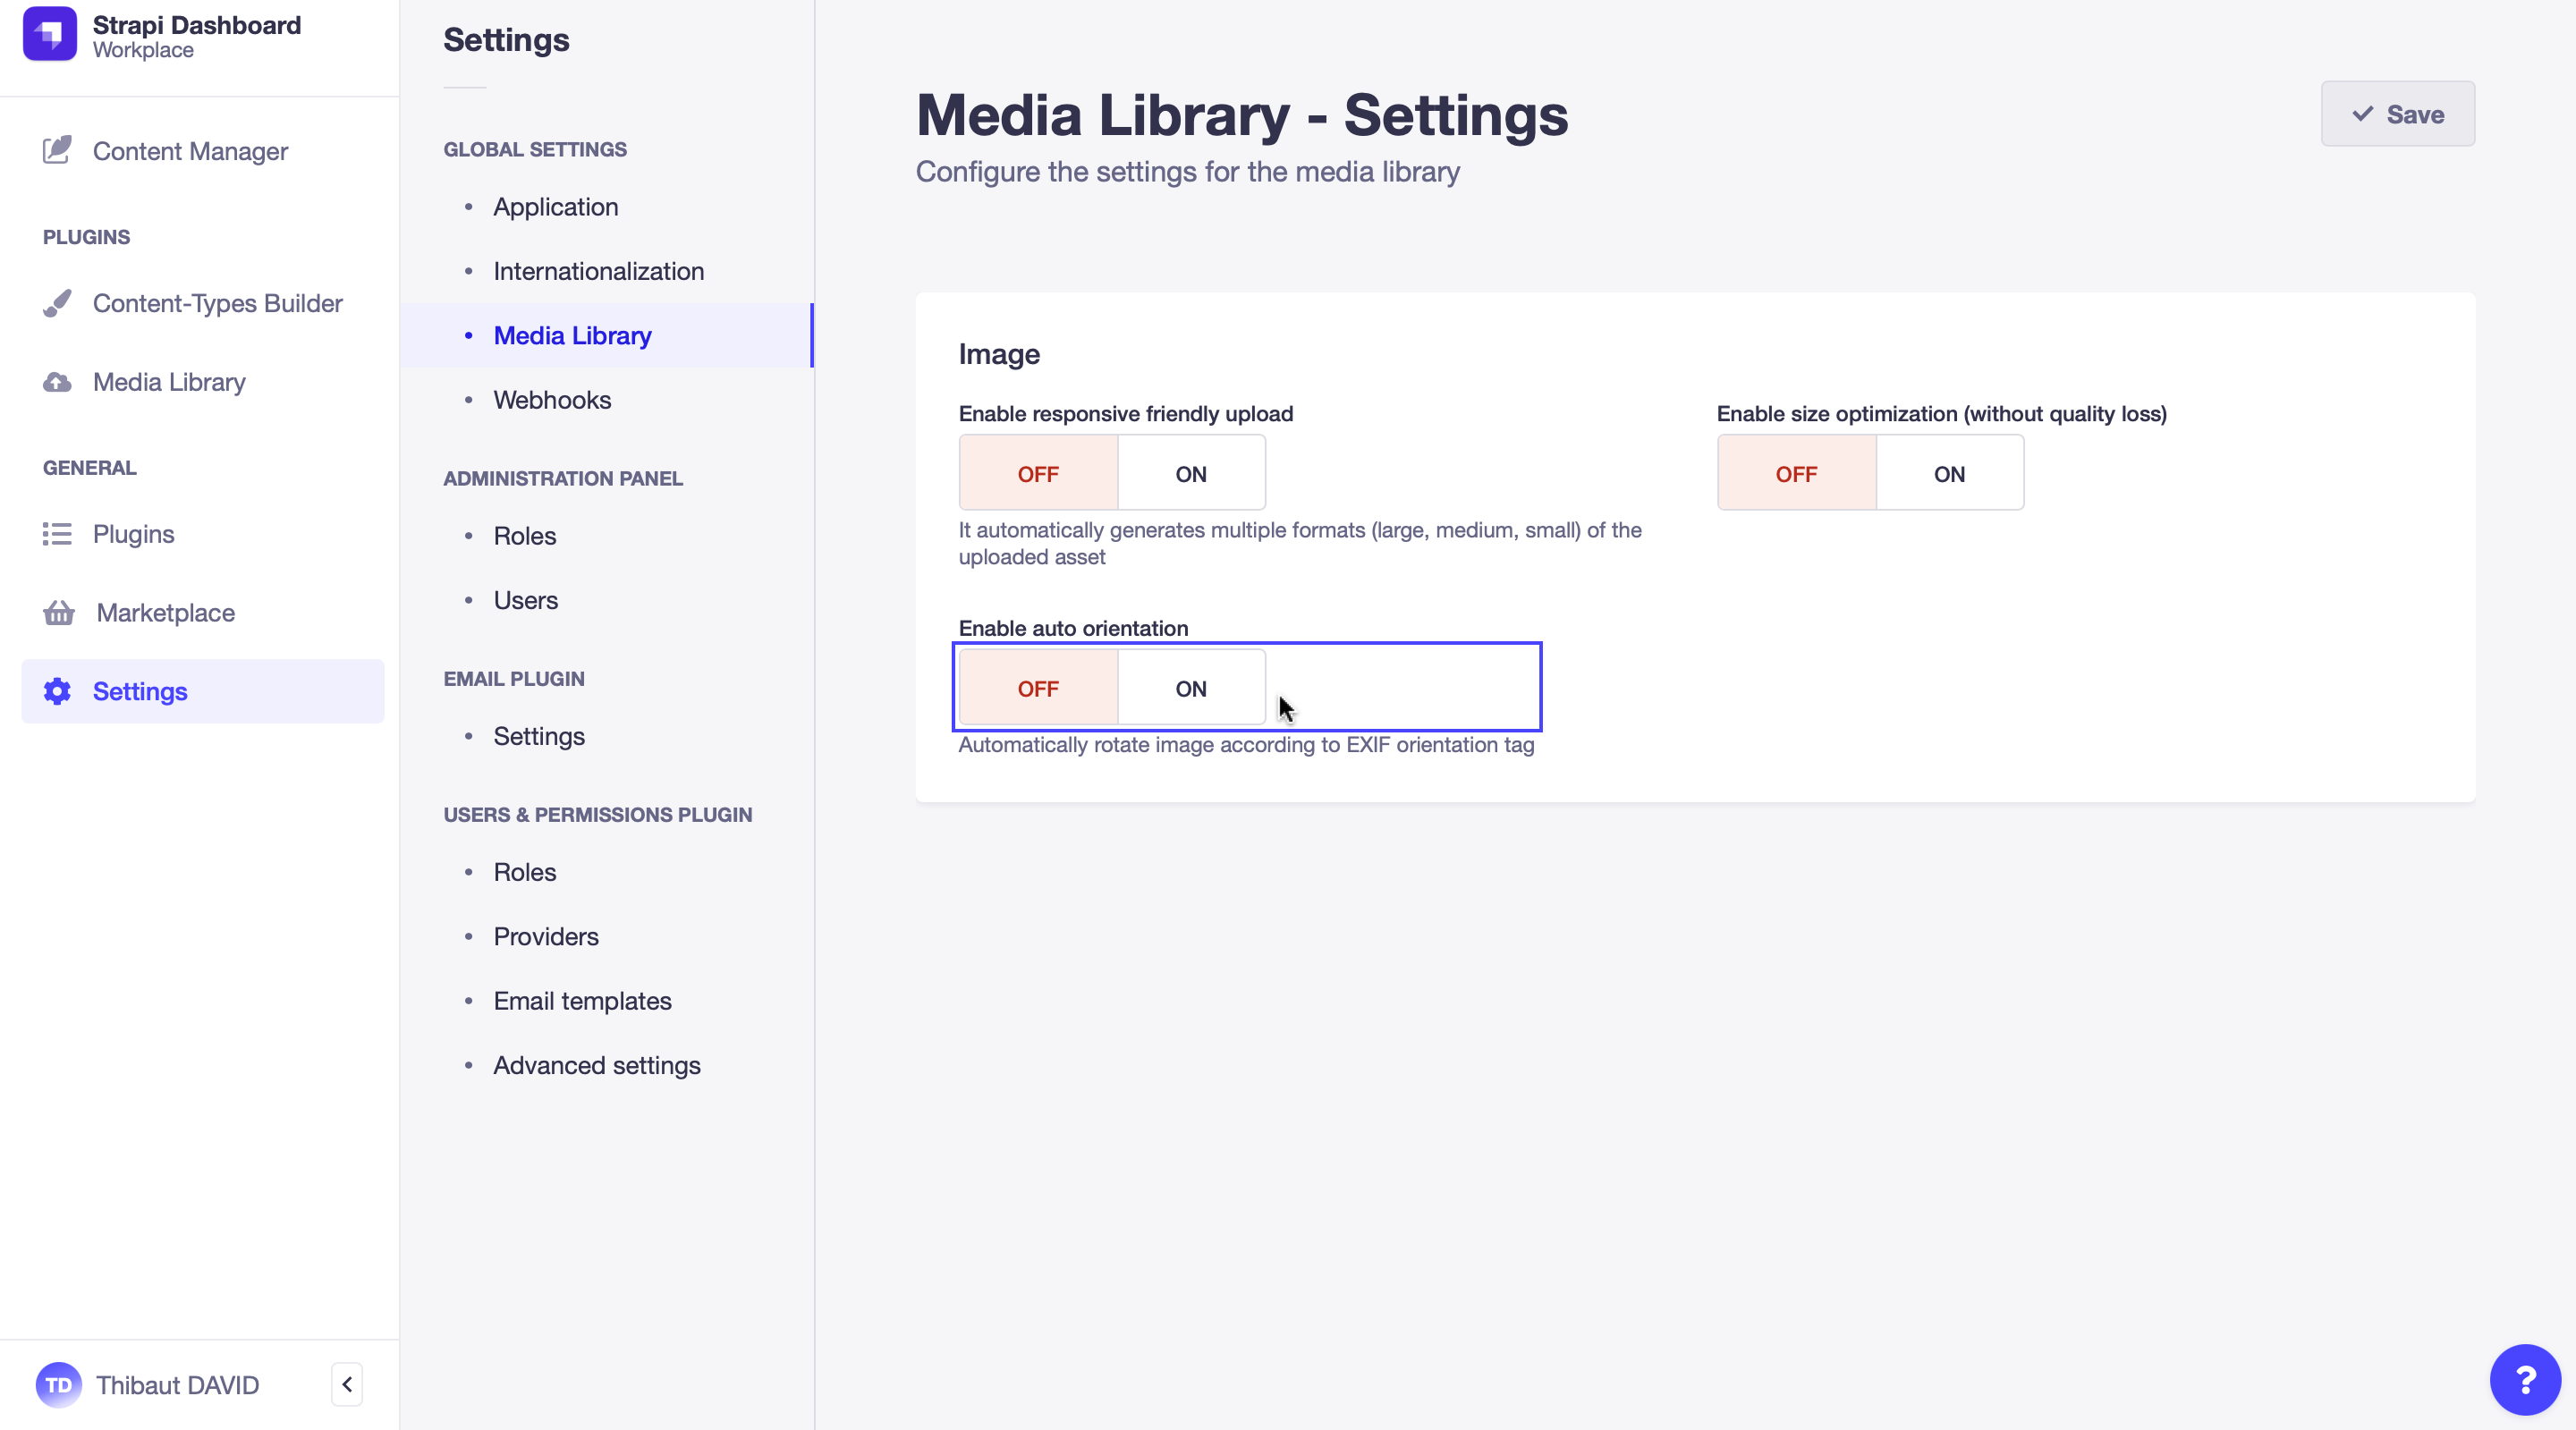This screenshot has height=1430, width=2576.
Task: Click the Media Library cloud upload icon
Action: point(57,382)
